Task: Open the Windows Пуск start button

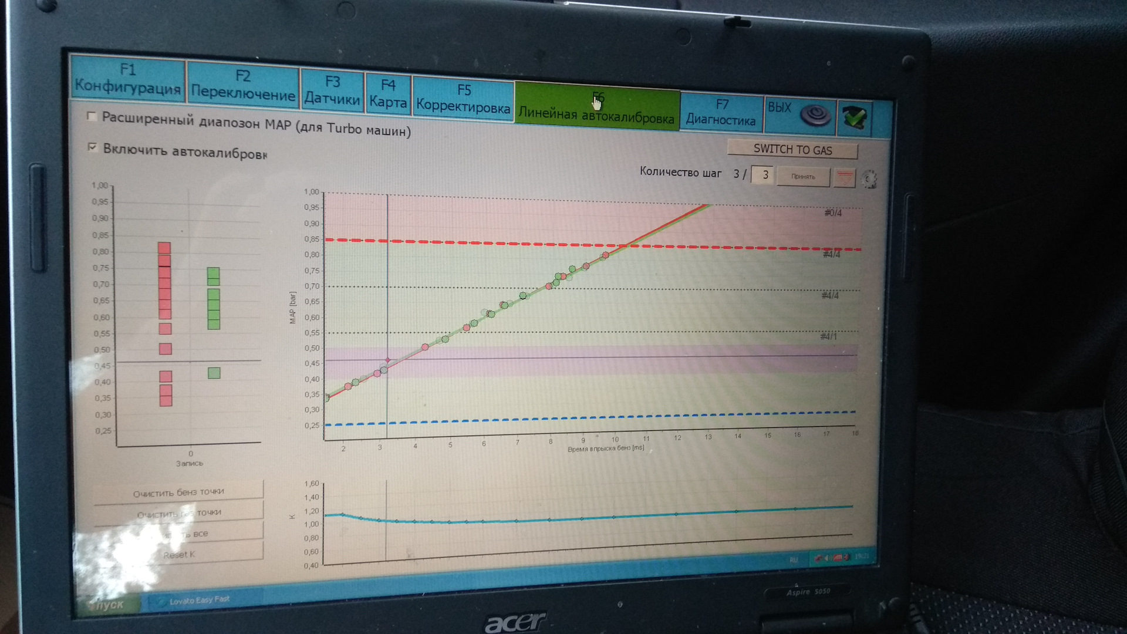Action: [x=107, y=605]
